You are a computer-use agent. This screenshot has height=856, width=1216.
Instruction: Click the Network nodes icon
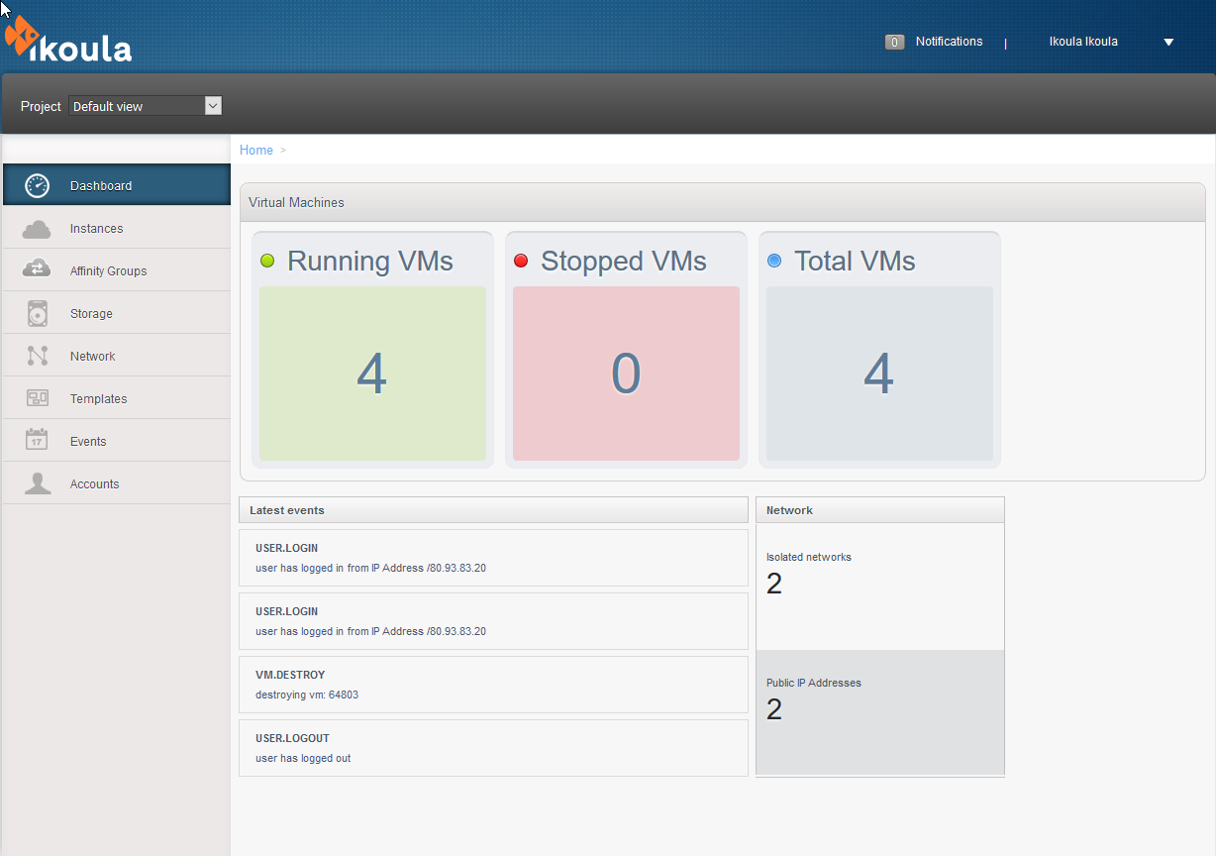38,356
